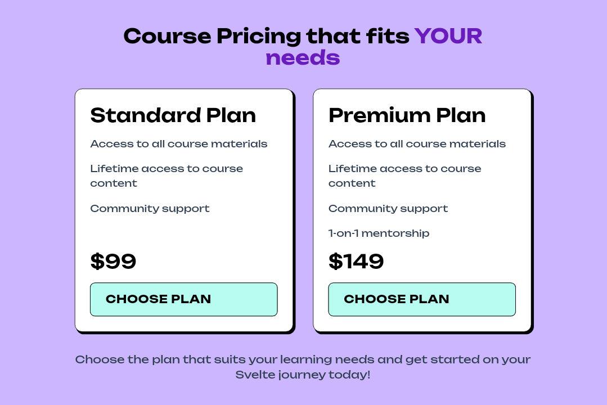
Task: Click blank space above the $99 price
Action: pyautogui.click(x=183, y=233)
